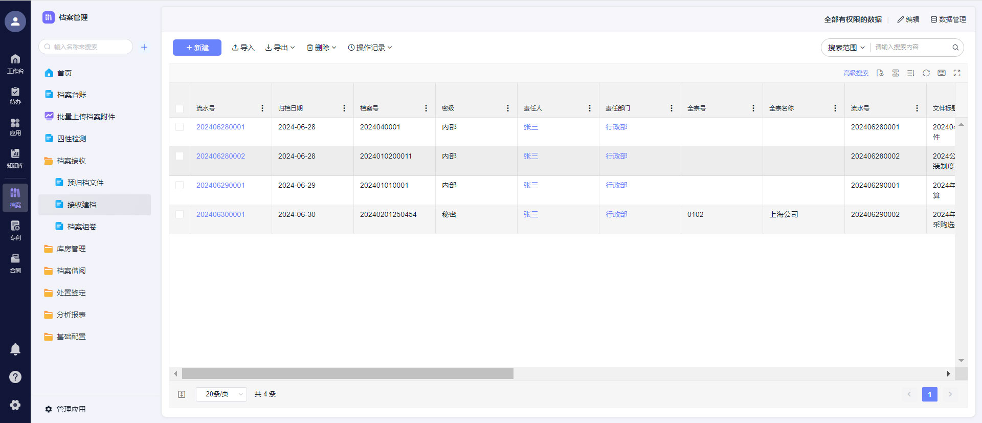The height and width of the screenshot is (423, 982).
Task: Open the 20条/页 page size selector
Action: coord(221,394)
